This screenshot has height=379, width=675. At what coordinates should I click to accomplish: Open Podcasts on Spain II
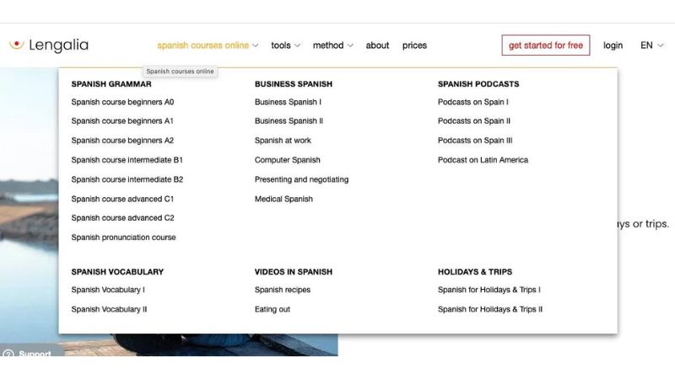coord(474,120)
